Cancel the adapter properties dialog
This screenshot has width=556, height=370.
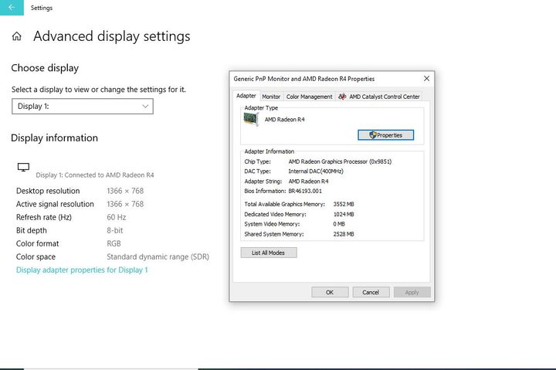point(371,292)
